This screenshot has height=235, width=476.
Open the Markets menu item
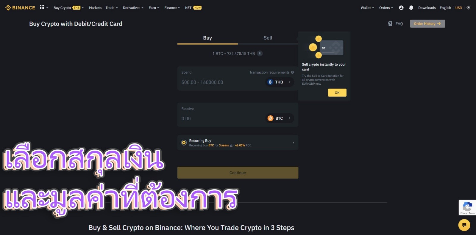pyautogui.click(x=95, y=8)
